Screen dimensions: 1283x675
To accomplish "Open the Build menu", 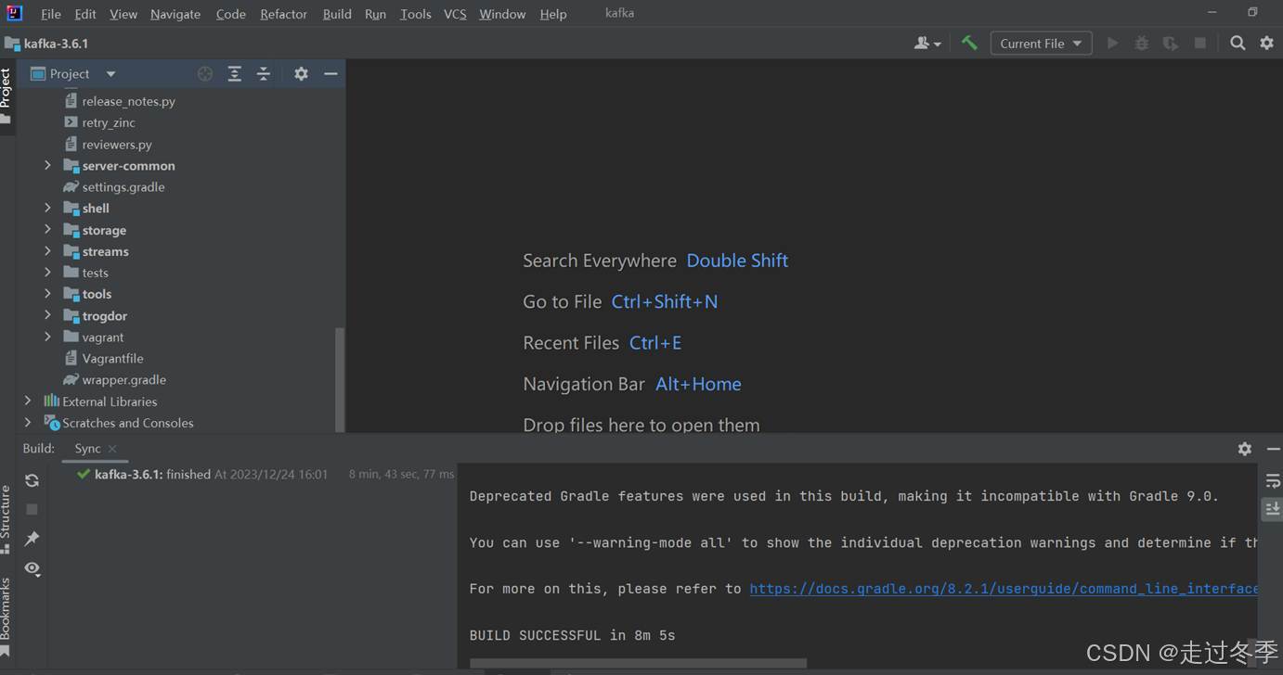I will coord(337,14).
